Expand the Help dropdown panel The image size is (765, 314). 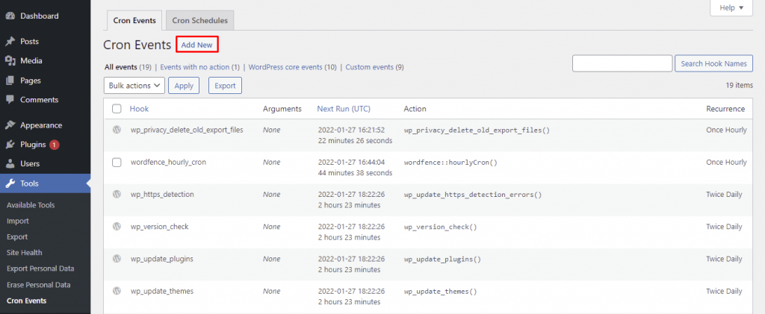731,7
